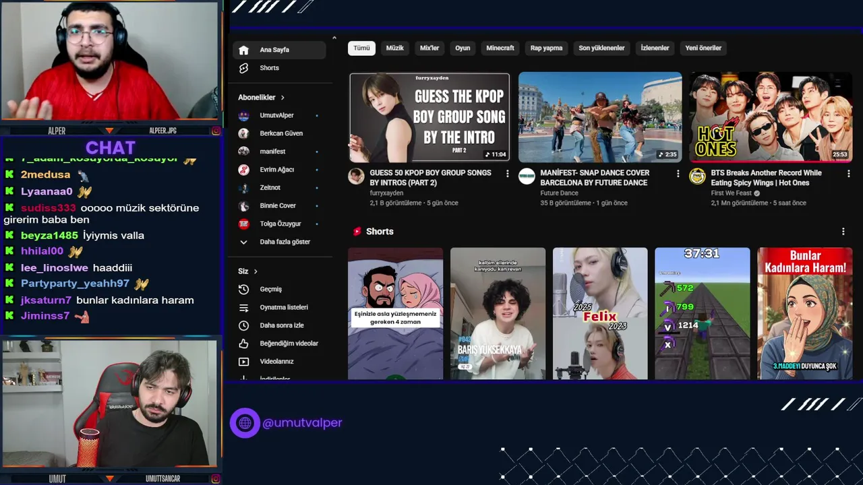Viewport: 863px width, 485px height.
Task: Select the Müzik filter chip
Action: pyautogui.click(x=395, y=48)
